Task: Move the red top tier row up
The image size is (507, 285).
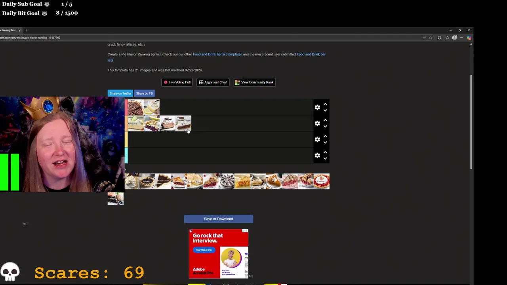Action: [x=325, y=104]
